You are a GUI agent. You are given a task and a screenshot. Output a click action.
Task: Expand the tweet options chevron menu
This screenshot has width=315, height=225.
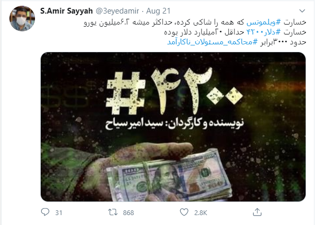coord(302,11)
